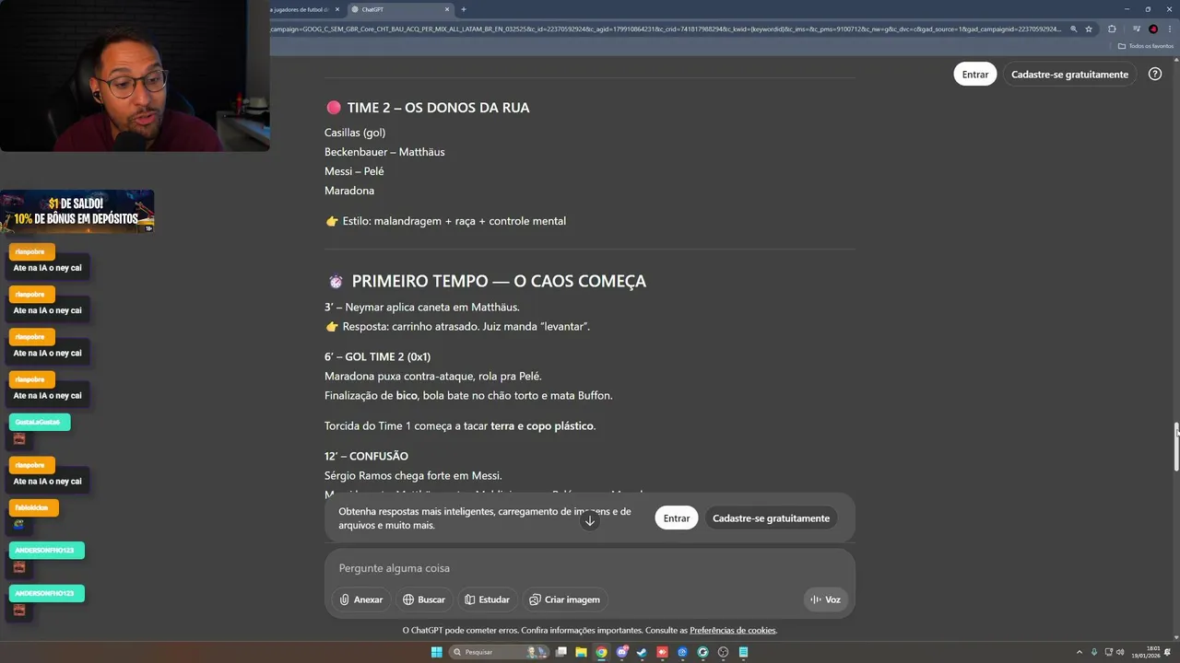
Task: Open OBS Studio from the taskbar
Action: pyautogui.click(x=723, y=652)
